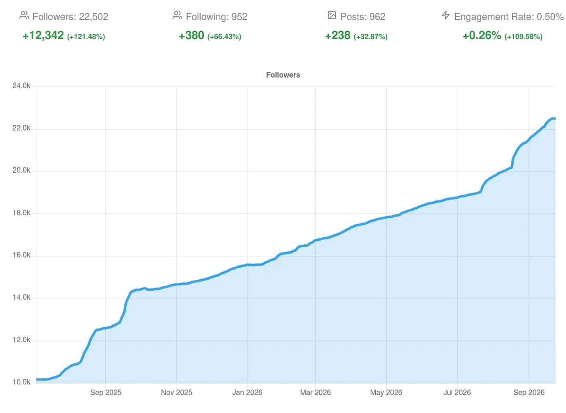This screenshot has width=566, height=413.
Task: Click the chart line's final peak point
Action: click(553, 118)
